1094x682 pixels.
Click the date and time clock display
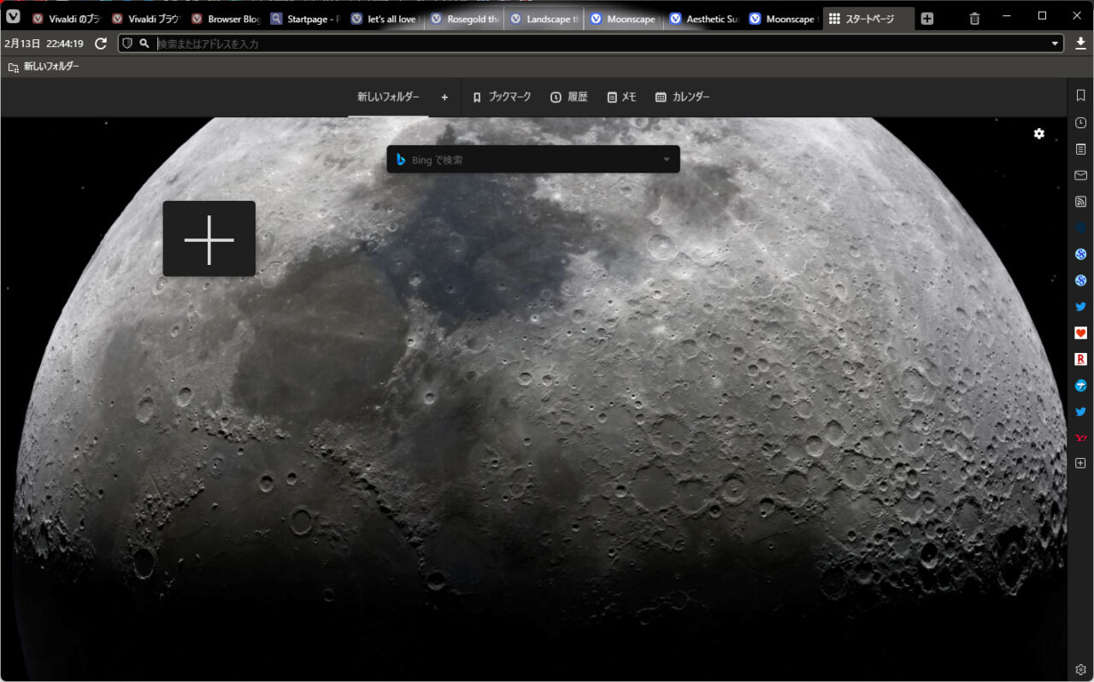(x=44, y=44)
